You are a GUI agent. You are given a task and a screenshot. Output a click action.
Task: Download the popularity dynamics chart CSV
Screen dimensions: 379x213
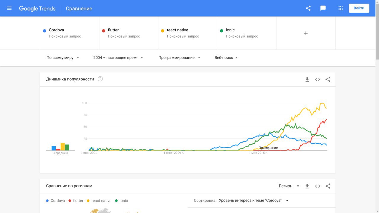pos(307,79)
